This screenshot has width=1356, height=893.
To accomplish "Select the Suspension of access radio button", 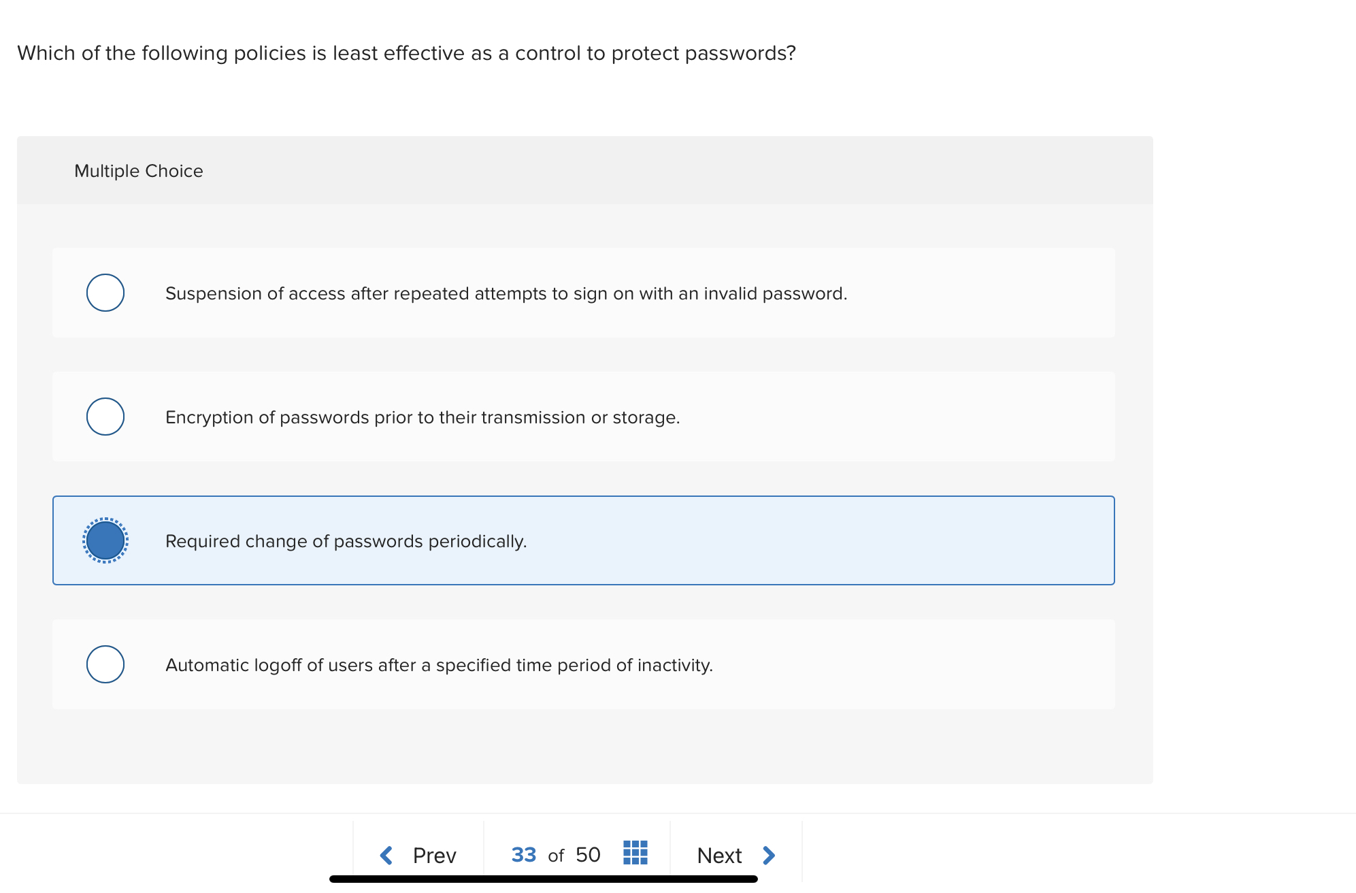I will pyautogui.click(x=105, y=293).
